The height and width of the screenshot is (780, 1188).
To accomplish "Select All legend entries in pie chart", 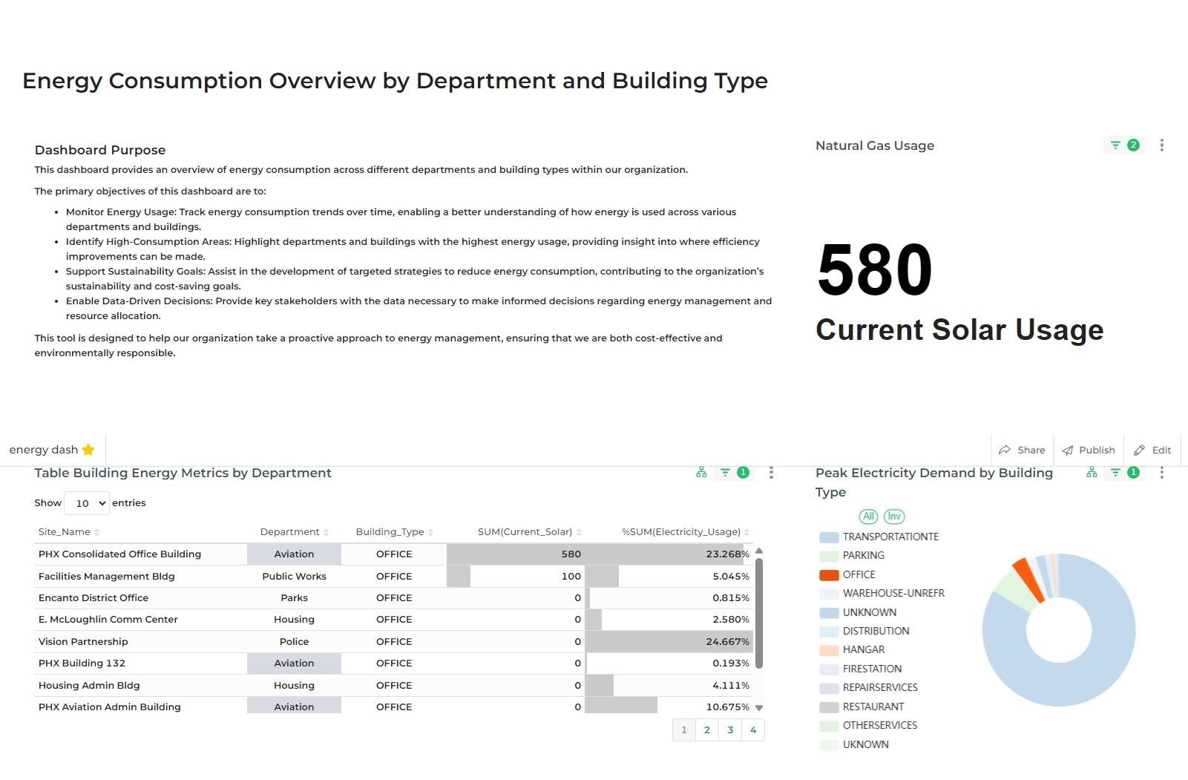I will (869, 517).
